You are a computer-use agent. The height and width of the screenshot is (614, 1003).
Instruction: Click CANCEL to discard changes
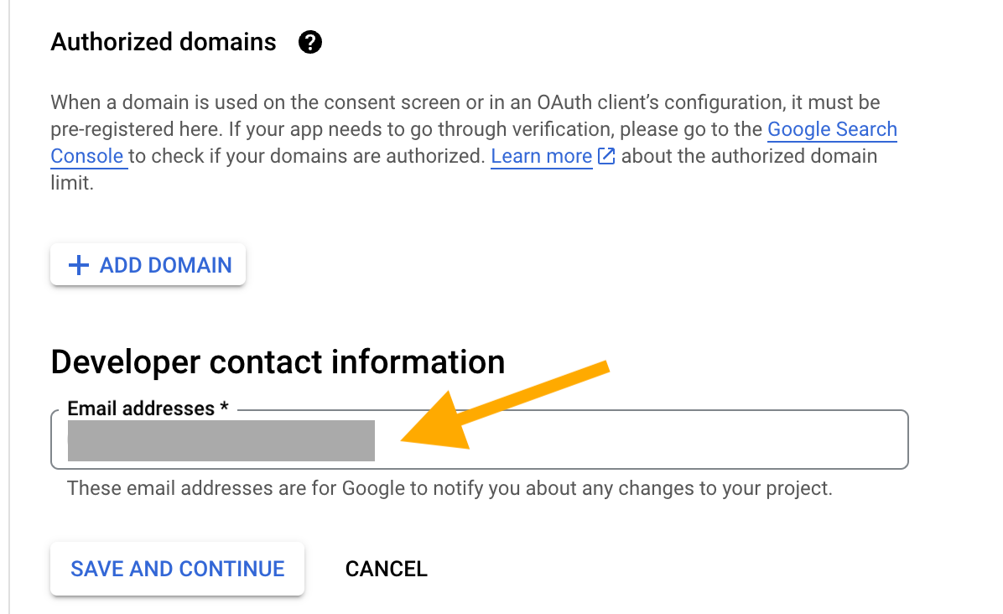385,568
